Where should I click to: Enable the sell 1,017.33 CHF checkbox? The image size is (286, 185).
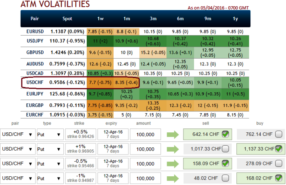click(x=225, y=149)
